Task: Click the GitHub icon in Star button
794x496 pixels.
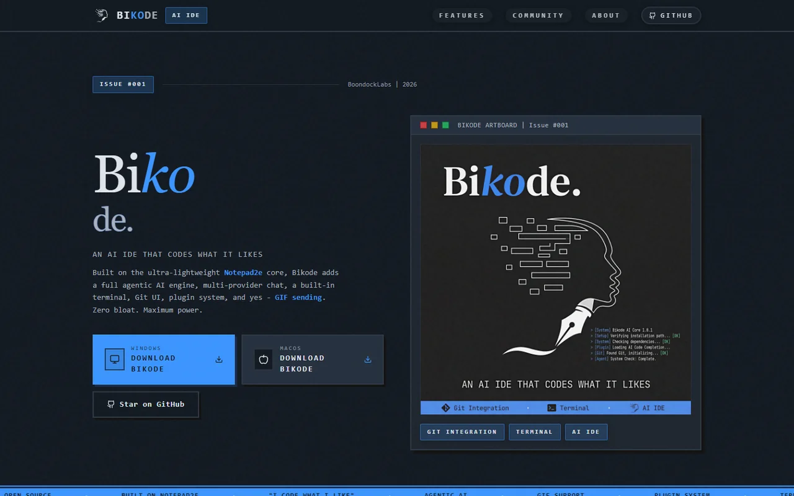Action: click(111, 404)
